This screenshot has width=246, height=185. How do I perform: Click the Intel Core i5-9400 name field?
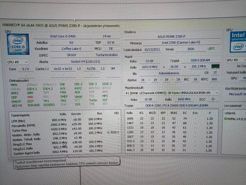pos(63,36)
